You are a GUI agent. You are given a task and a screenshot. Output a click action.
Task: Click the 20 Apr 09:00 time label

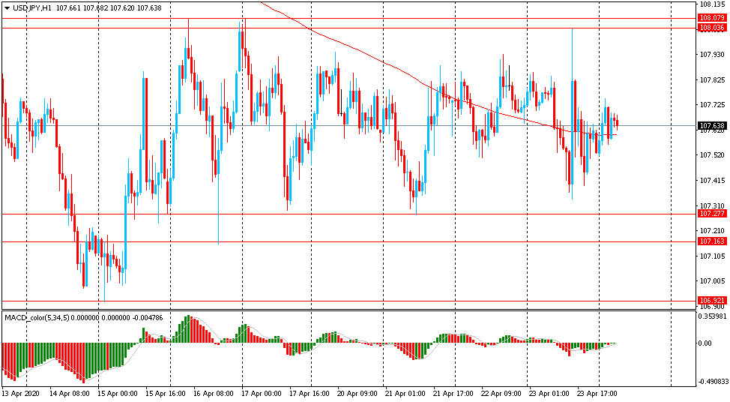click(x=357, y=394)
